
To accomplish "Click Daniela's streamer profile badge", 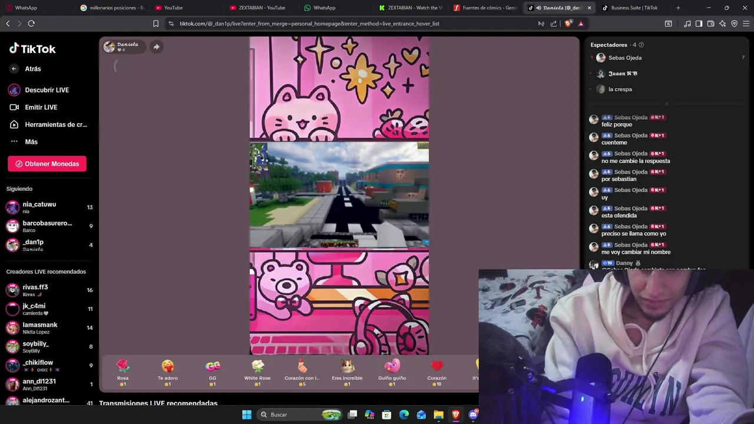I will (x=124, y=47).
